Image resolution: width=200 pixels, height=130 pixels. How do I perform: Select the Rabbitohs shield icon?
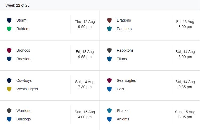click(109, 50)
